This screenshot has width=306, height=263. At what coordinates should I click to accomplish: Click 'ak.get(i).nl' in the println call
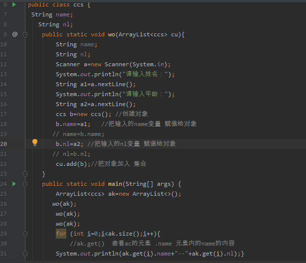(213, 254)
